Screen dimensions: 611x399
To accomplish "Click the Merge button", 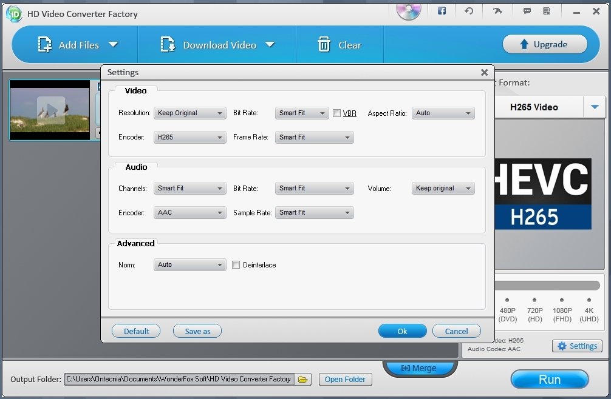I will point(420,368).
